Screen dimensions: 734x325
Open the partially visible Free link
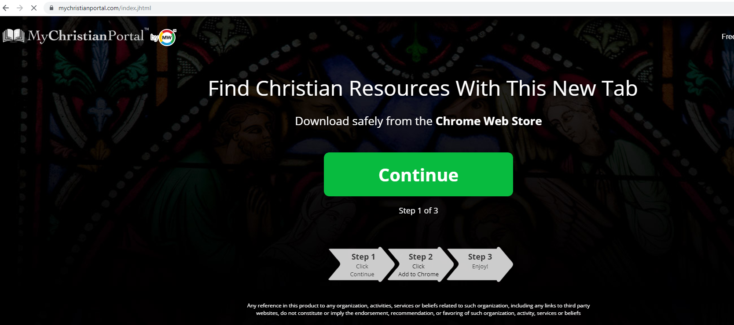tap(727, 36)
